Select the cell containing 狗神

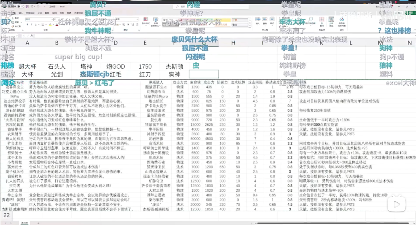click(x=174, y=74)
